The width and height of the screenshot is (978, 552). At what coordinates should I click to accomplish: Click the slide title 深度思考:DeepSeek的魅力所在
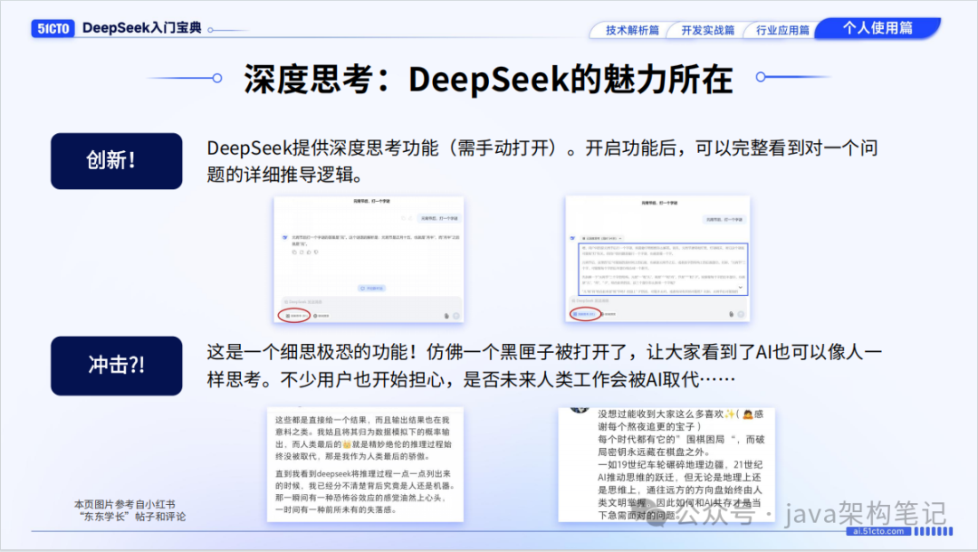pyautogui.click(x=488, y=79)
